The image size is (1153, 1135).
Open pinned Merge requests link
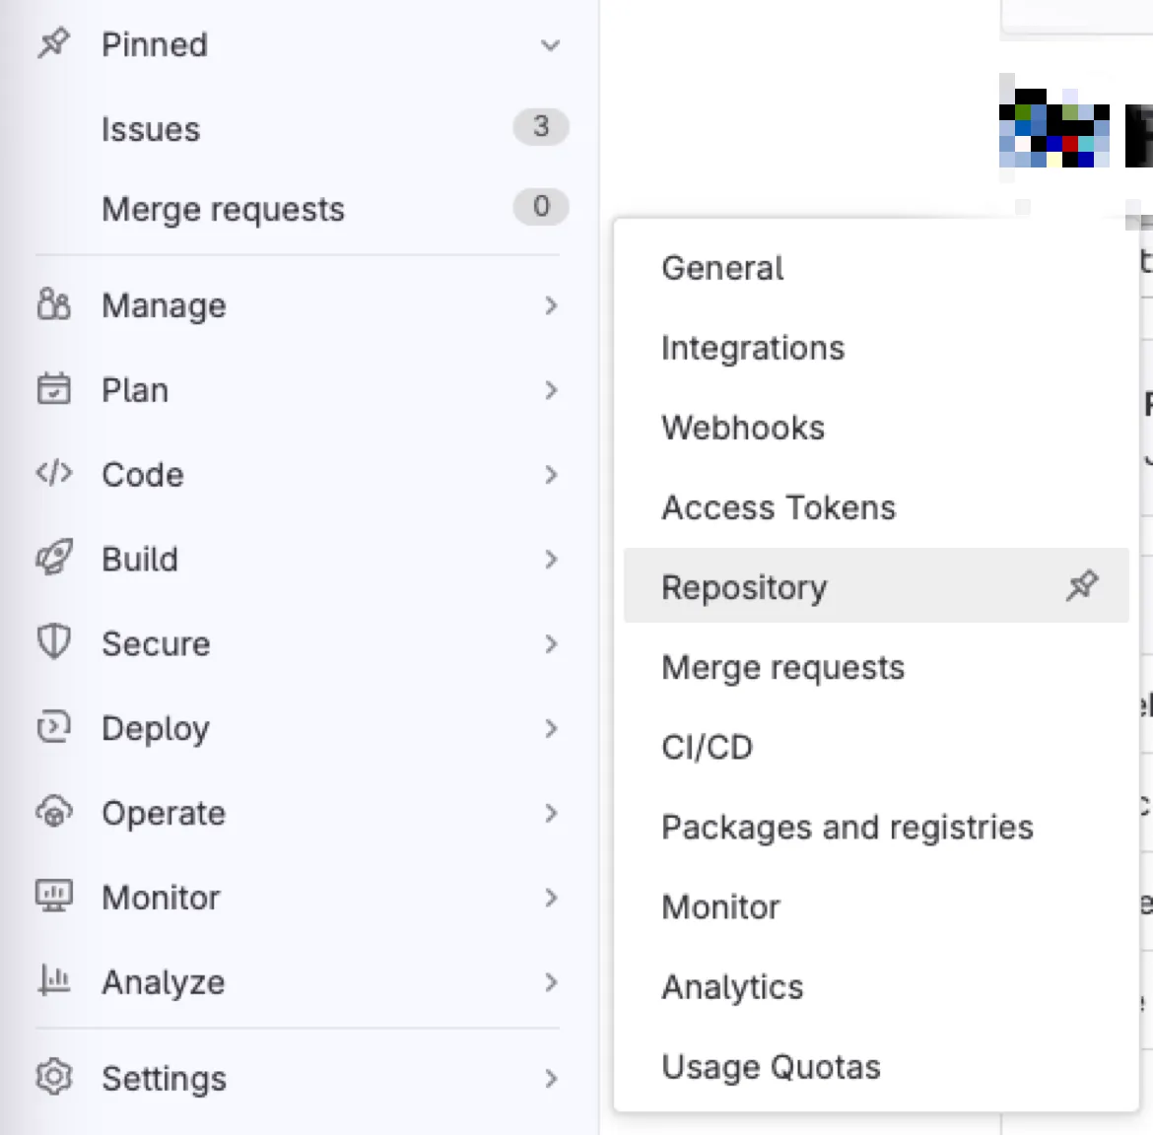pyautogui.click(x=223, y=210)
